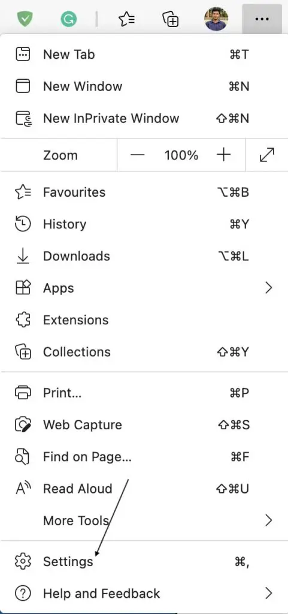This screenshot has height=614, width=288.
Task: Select Find on Page option
Action: [x=144, y=456]
